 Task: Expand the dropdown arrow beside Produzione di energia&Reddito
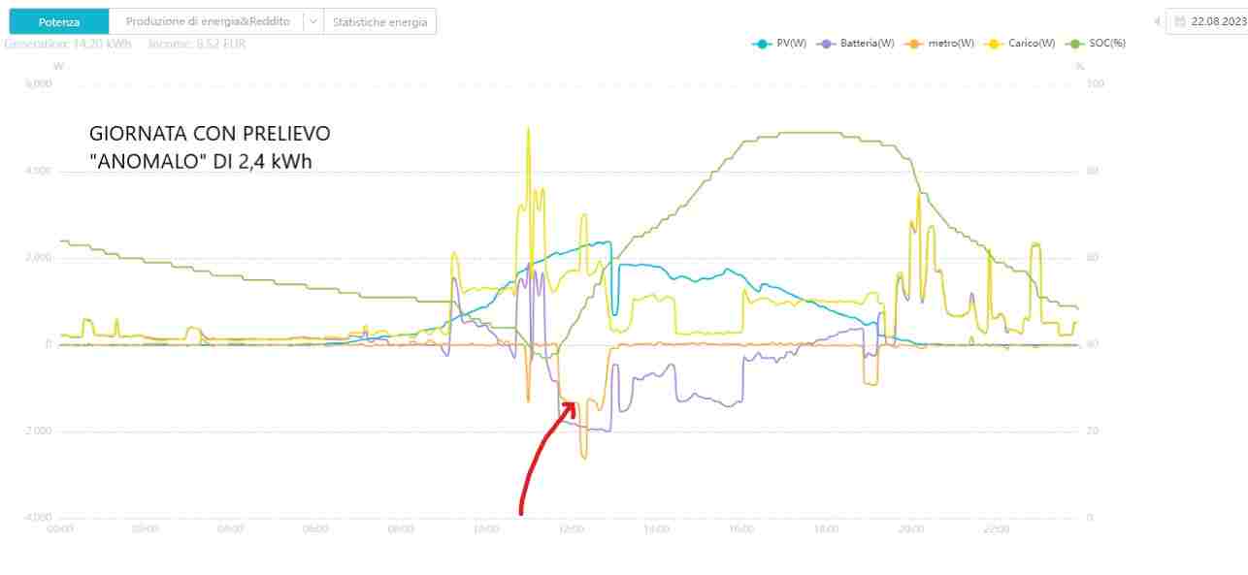click(312, 21)
